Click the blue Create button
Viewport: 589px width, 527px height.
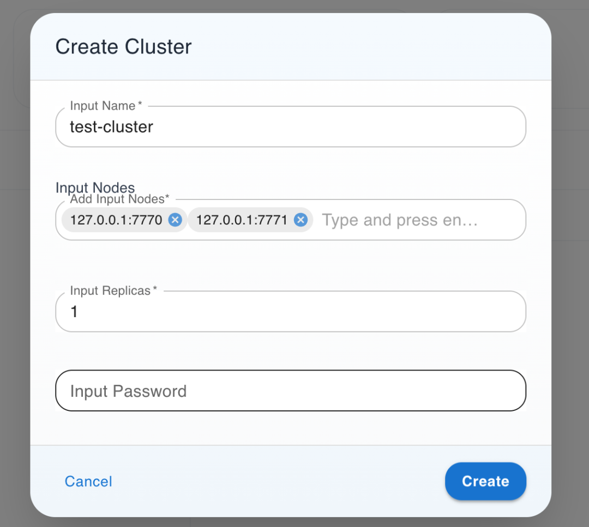(x=485, y=481)
